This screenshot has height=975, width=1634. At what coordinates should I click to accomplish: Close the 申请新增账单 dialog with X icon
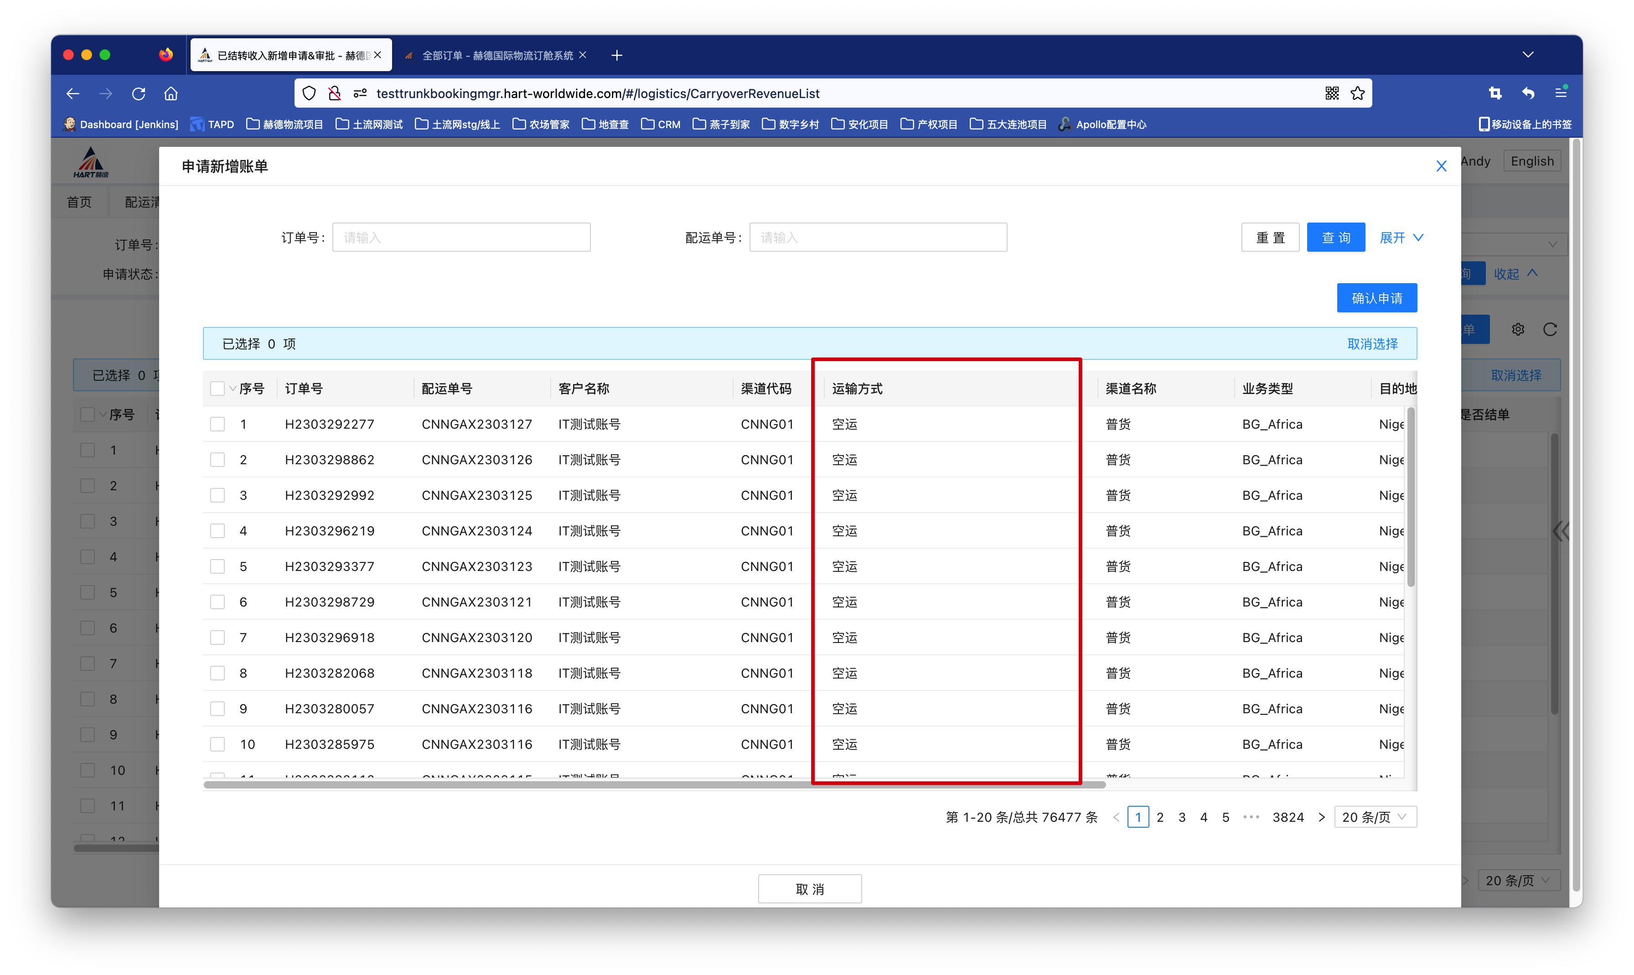pyautogui.click(x=1441, y=166)
